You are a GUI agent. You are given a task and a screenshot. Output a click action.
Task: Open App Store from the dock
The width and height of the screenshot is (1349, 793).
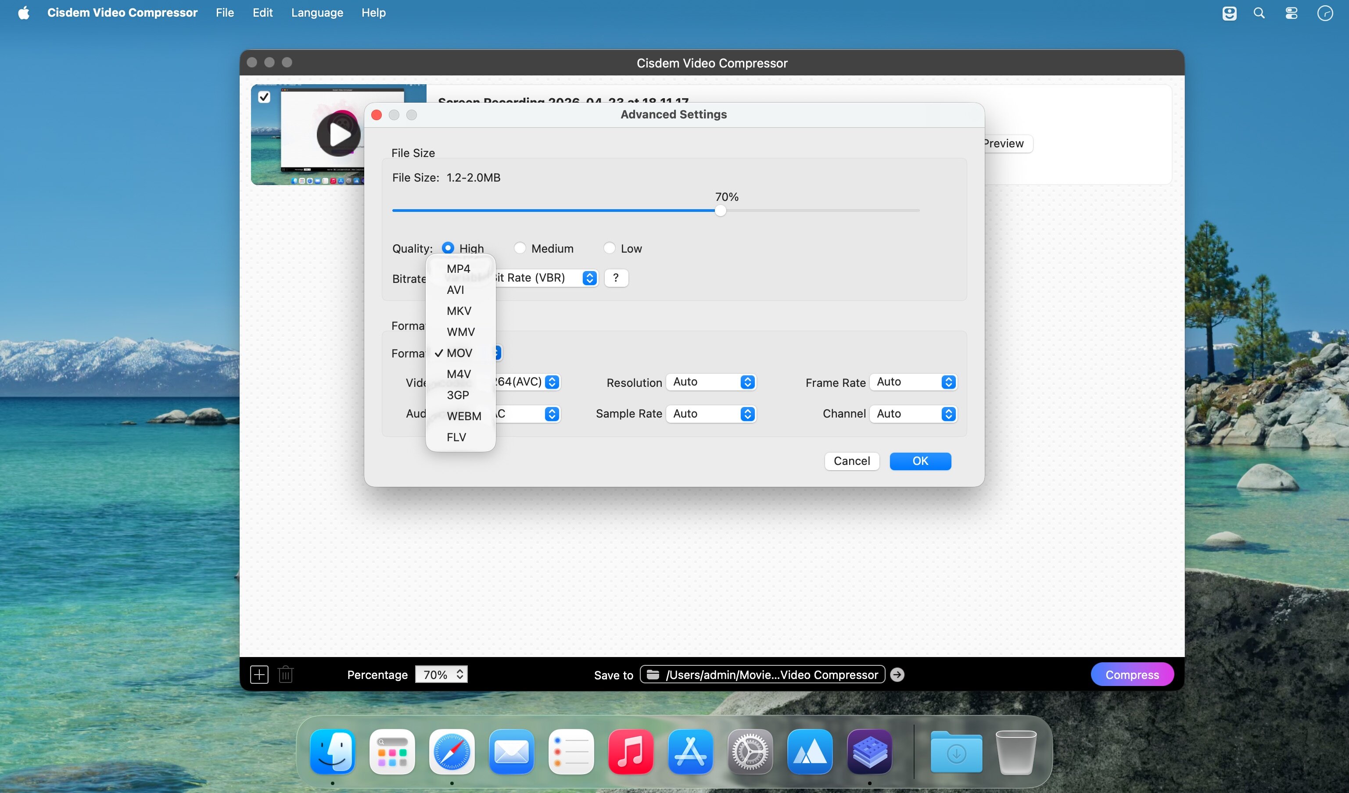pyautogui.click(x=691, y=751)
